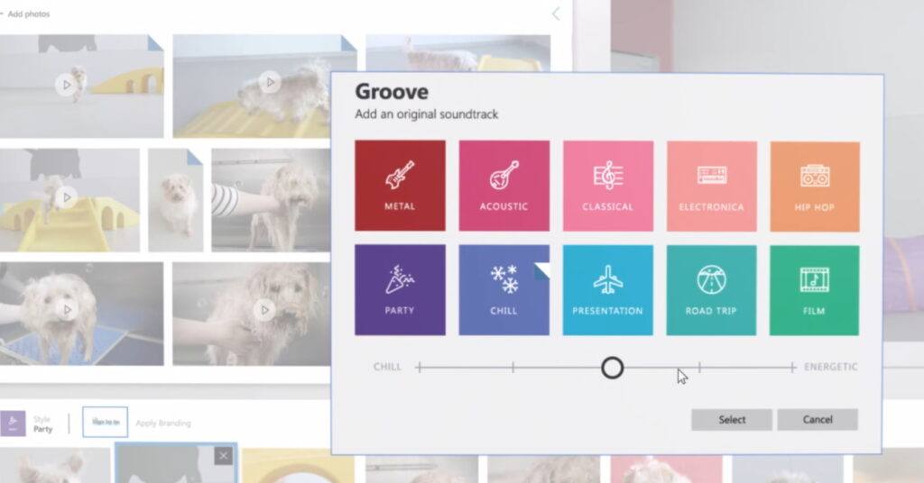Click the mood slider's round handle
Viewport: 924px width, 483px height.
[x=613, y=368]
